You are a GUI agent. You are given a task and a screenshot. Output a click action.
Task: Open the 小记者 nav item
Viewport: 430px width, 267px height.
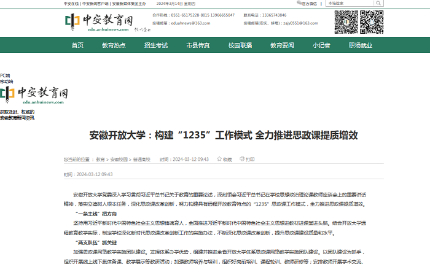321,45
